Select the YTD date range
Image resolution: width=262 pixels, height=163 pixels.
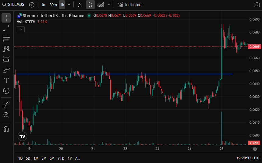(x=61, y=158)
